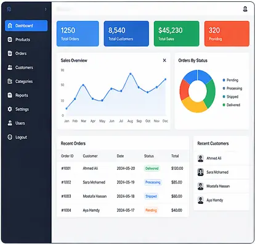The image size is (255, 244).
Task: Click Ahmed Ali's avatar in Recent Customers
Action: point(200,158)
